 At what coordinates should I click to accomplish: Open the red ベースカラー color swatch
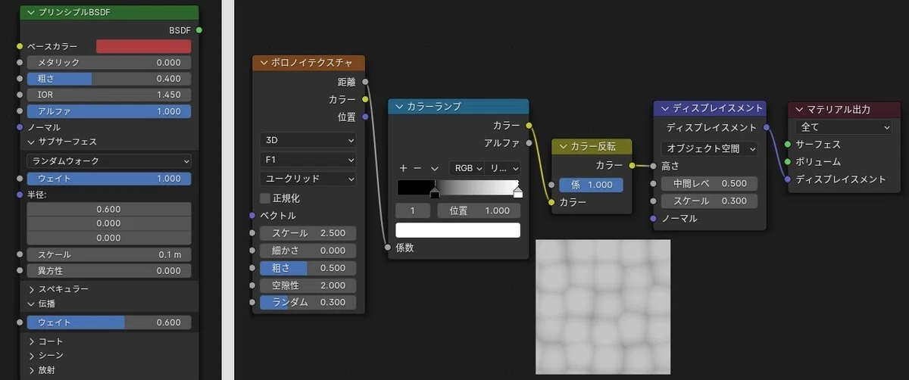click(x=143, y=46)
